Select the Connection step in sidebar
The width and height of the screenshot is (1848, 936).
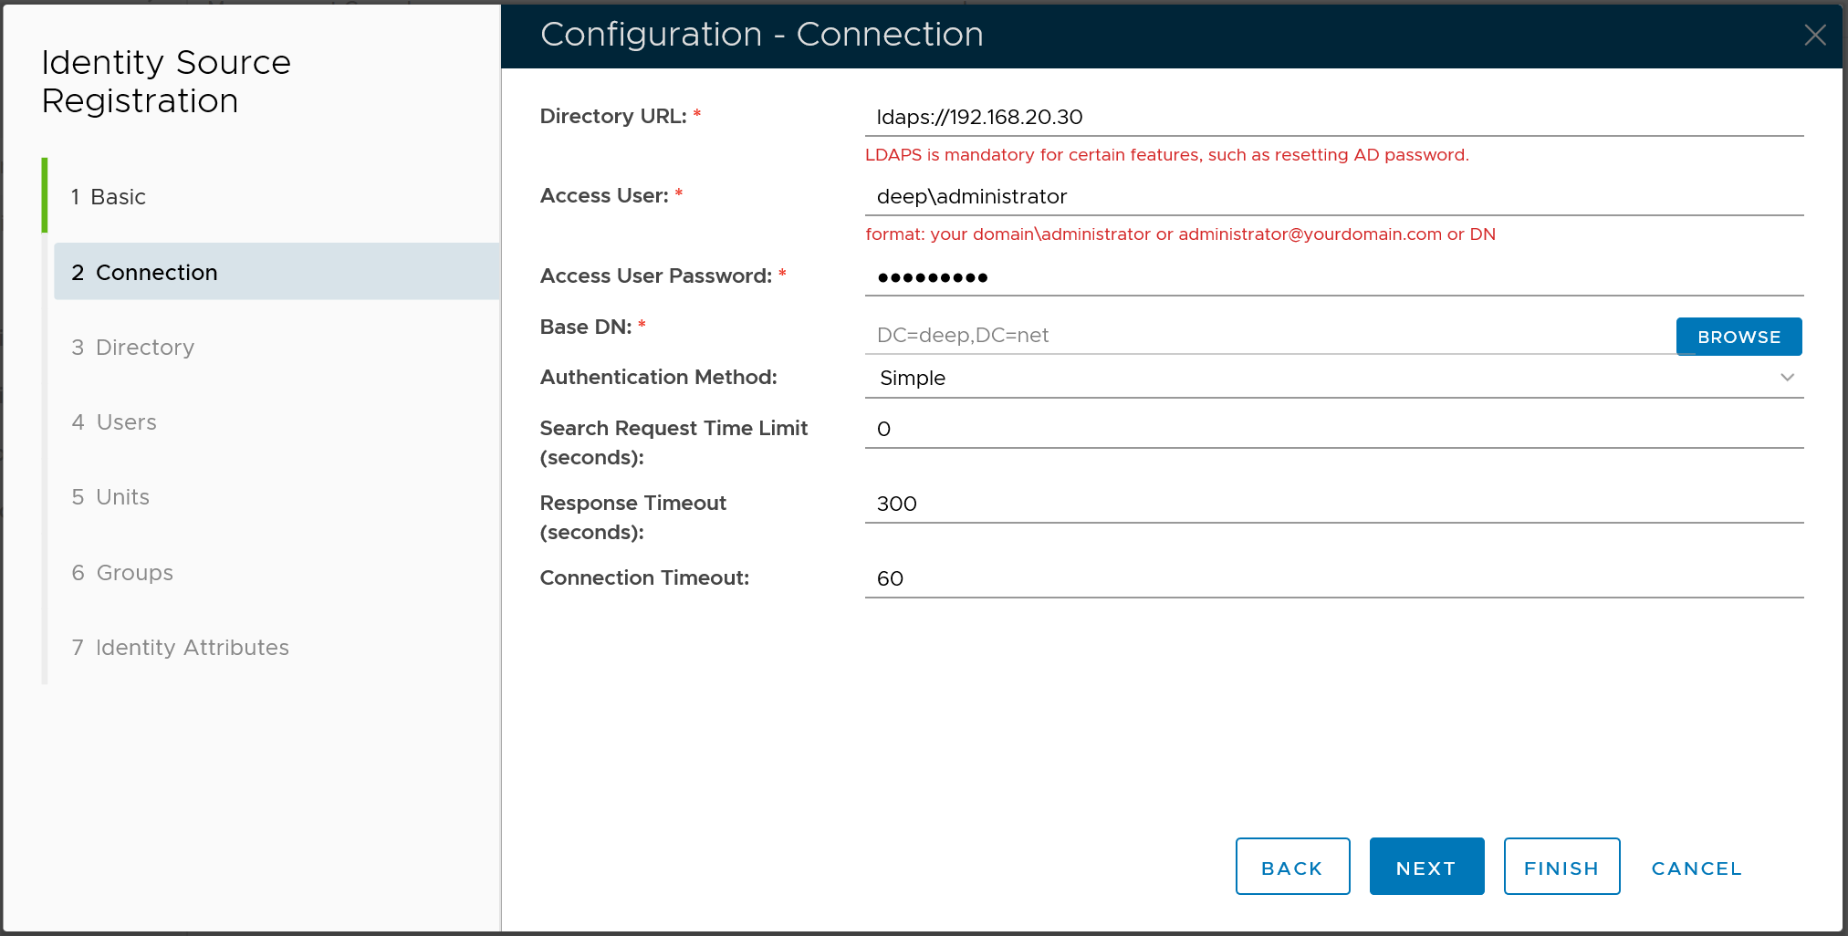(157, 273)
